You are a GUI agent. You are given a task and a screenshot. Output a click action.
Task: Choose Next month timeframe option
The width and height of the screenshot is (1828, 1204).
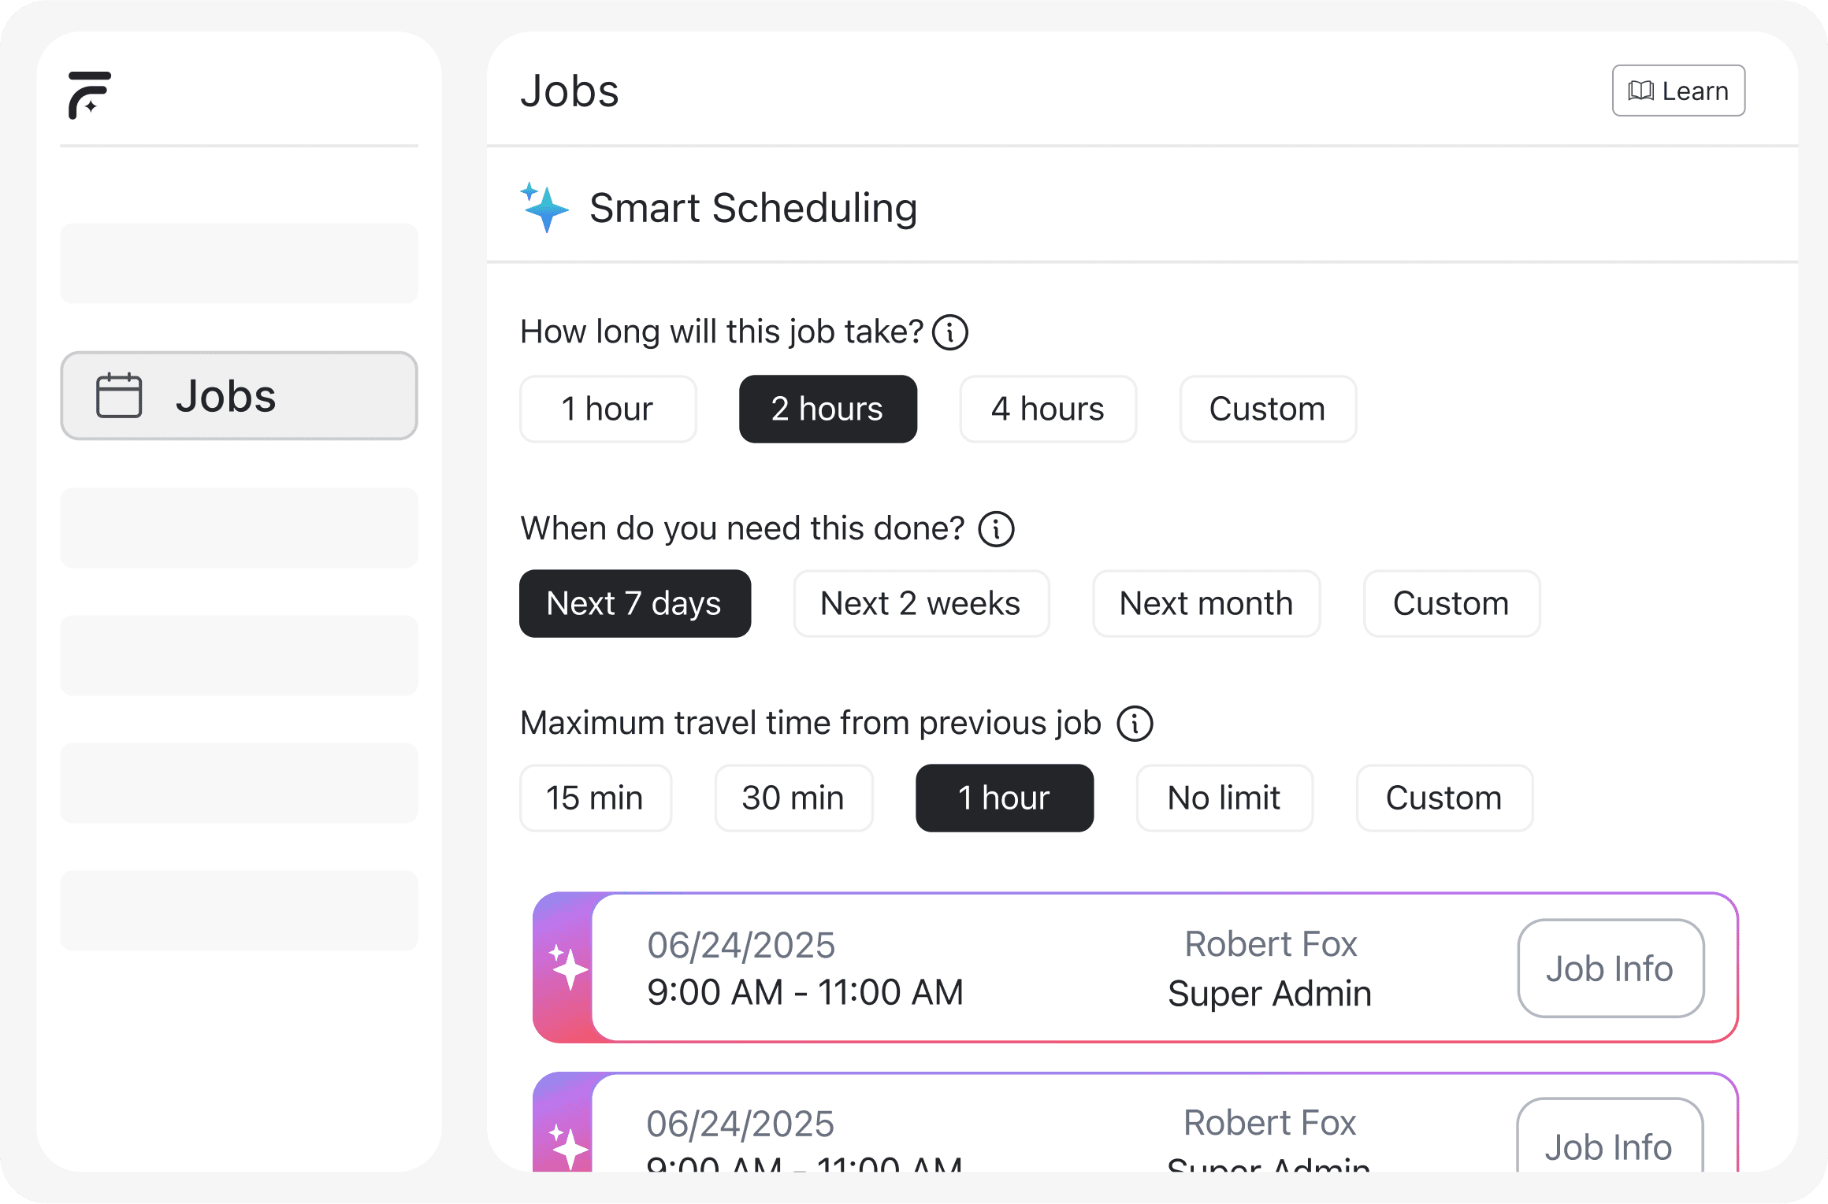[x=1206, y=604]
